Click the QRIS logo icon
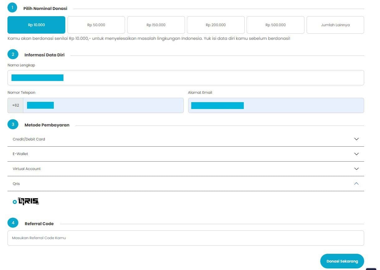The height and width of the screenshot is (270, 380). [x=29, y=201]
